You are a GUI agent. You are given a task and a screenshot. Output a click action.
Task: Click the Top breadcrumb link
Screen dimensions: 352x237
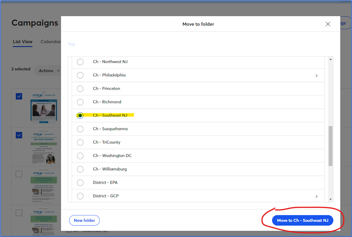[x=72, y=44]
